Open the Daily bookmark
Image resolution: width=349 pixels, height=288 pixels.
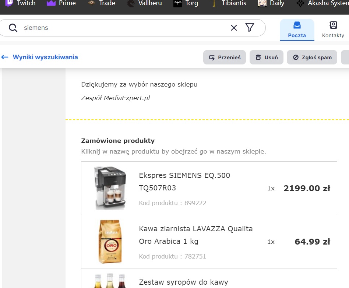271,3
